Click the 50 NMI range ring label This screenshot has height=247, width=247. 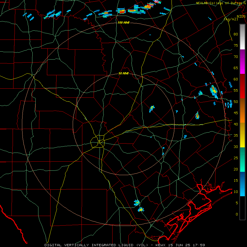pyautogui.click(x=123, y=73)
